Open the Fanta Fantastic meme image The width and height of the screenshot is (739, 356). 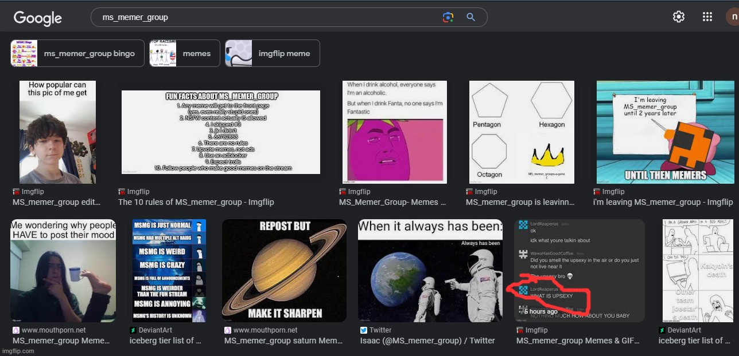click(395, 132)
